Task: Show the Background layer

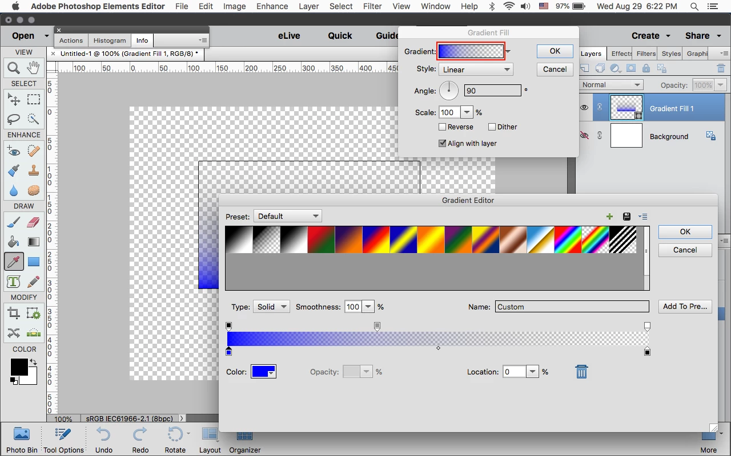Action: click(584, 136)
